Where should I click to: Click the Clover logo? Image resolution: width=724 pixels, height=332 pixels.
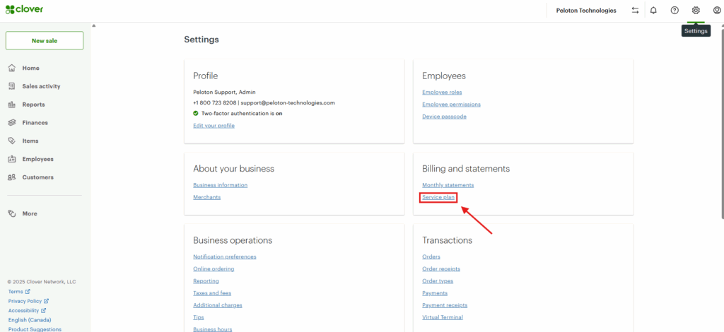point(25,10)
